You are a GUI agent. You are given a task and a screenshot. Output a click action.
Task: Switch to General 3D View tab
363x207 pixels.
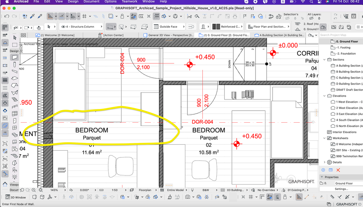(168, 35)
